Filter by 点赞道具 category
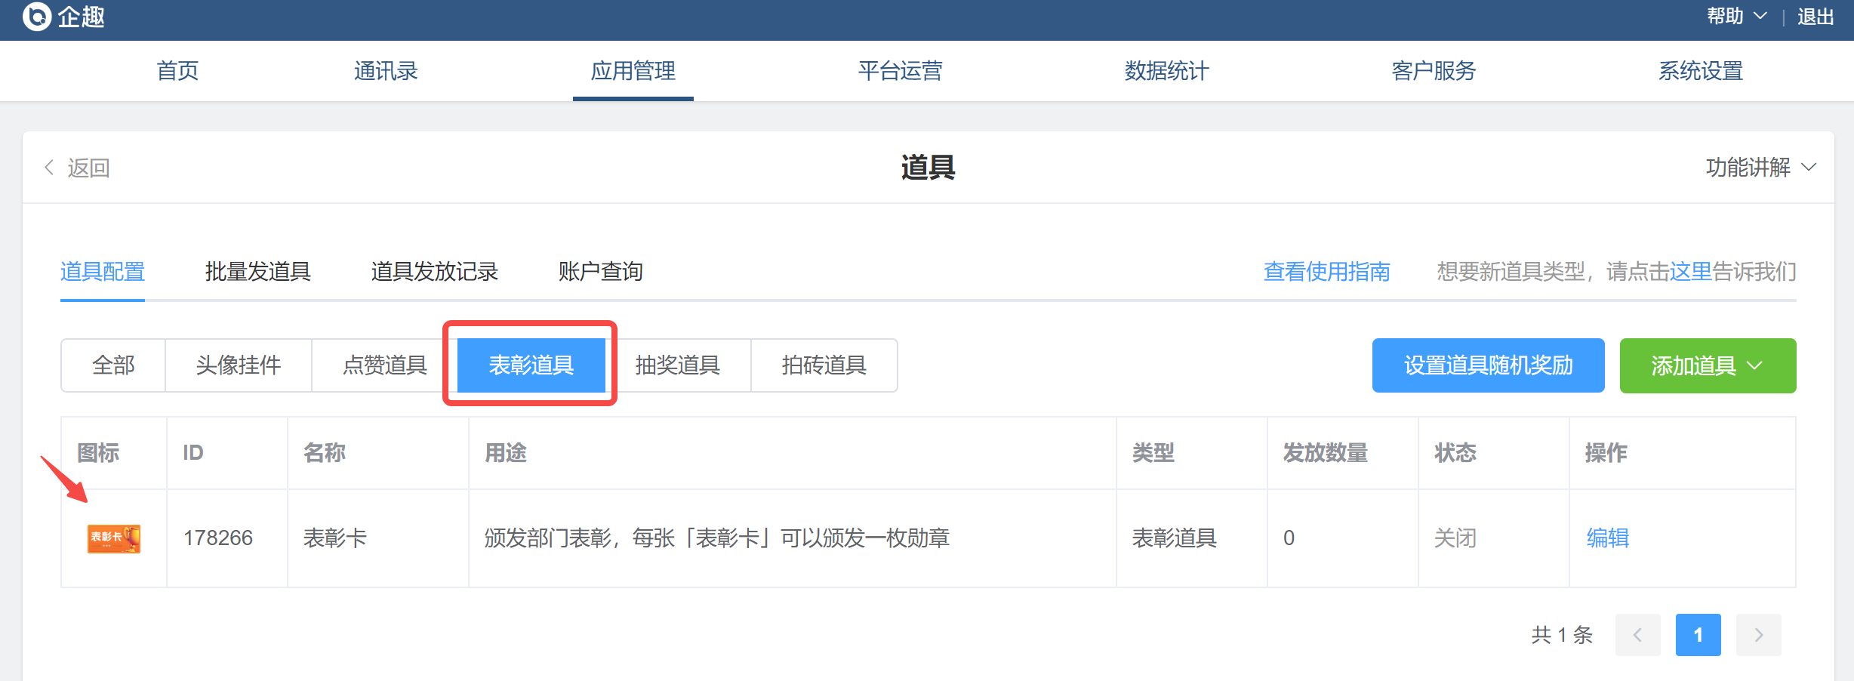 pyautogui.click(x=384, y=365)
